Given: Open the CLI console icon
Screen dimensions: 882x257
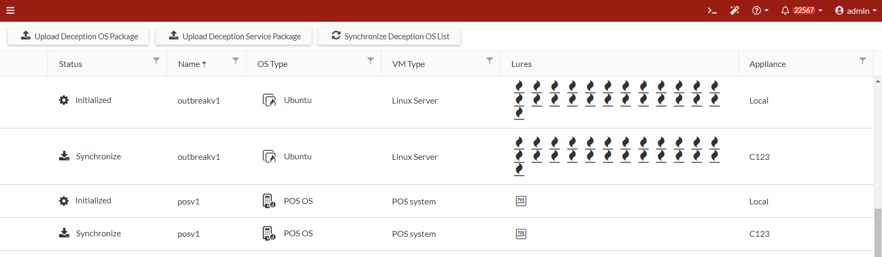Looking at the screenshot, I should point(712,11).
